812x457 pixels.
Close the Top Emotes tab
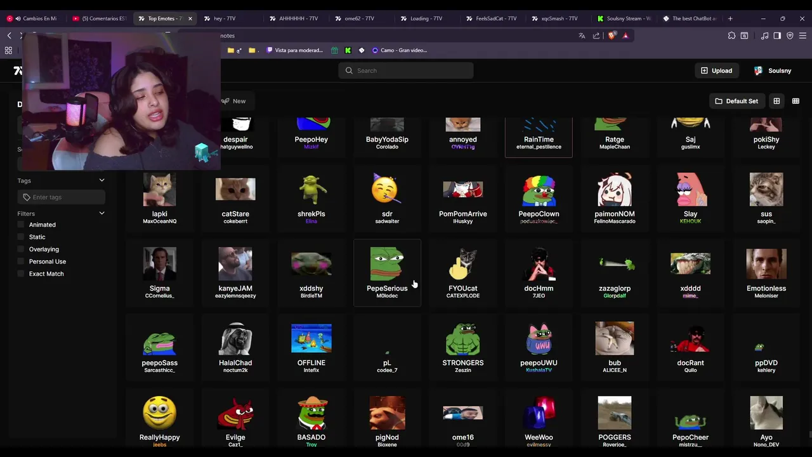[190, 18]
